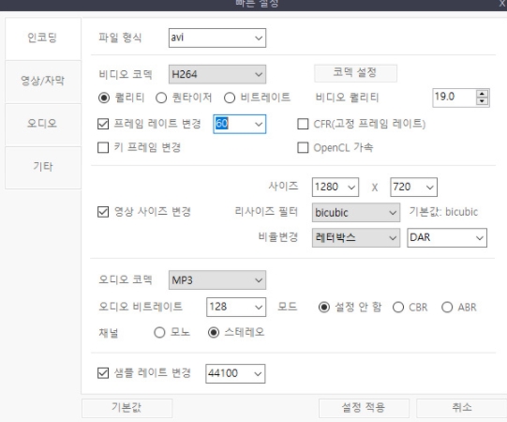The height and width of the screenshot is (422, 507).
Task: Open 오디오 비트레이트 128 dropdown
Action: tap(236, 307)
